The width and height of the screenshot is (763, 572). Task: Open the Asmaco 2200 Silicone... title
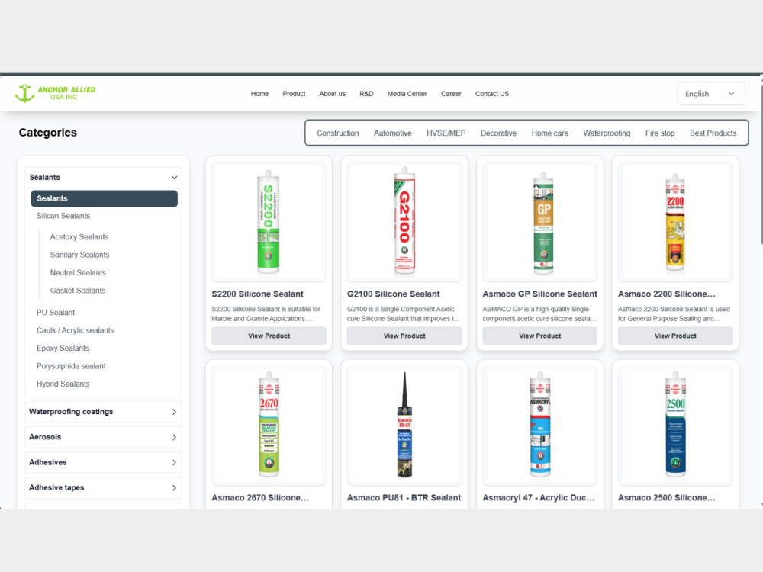(667, 294)
